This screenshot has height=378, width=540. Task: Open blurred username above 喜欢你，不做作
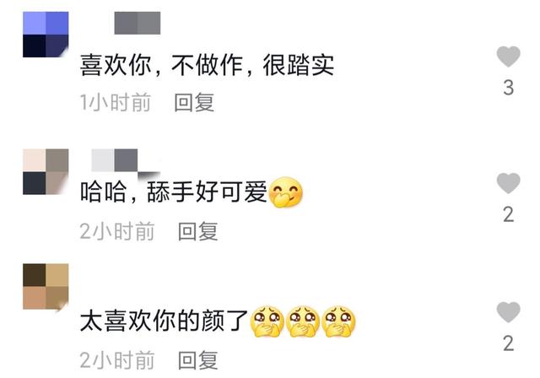(x=138, y=23)
